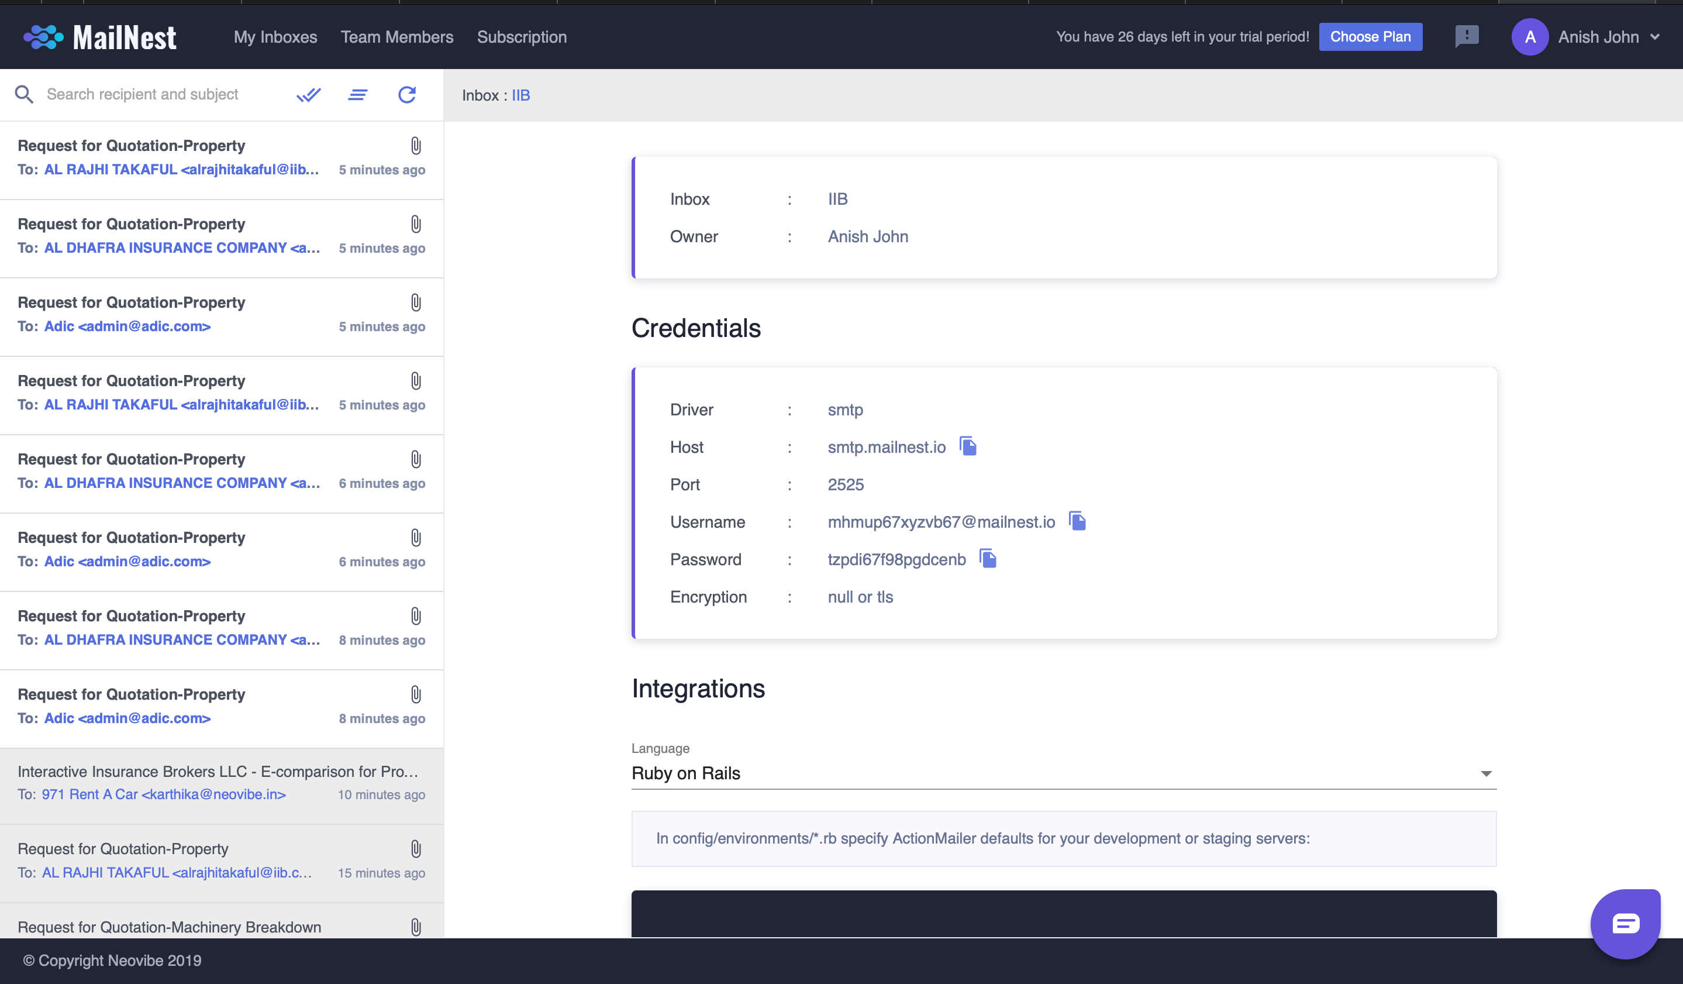Viewport: 1683px width, 984px height.
Task: Click the IIB inbox breadcrumb link
Action: (520, 95)
